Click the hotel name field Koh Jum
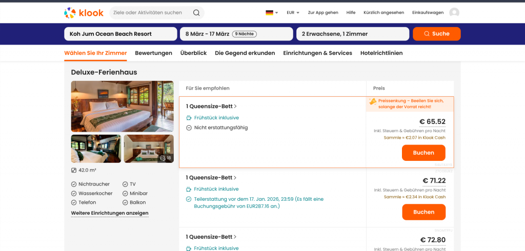This screenshot has width=525, height=251. click(x=120, y=34)
